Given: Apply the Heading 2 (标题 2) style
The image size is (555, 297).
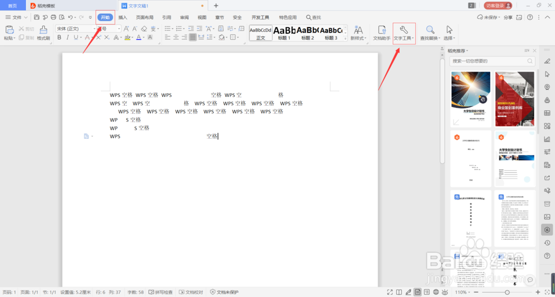Looking at the screenshot, I should [x=307, y=33].
